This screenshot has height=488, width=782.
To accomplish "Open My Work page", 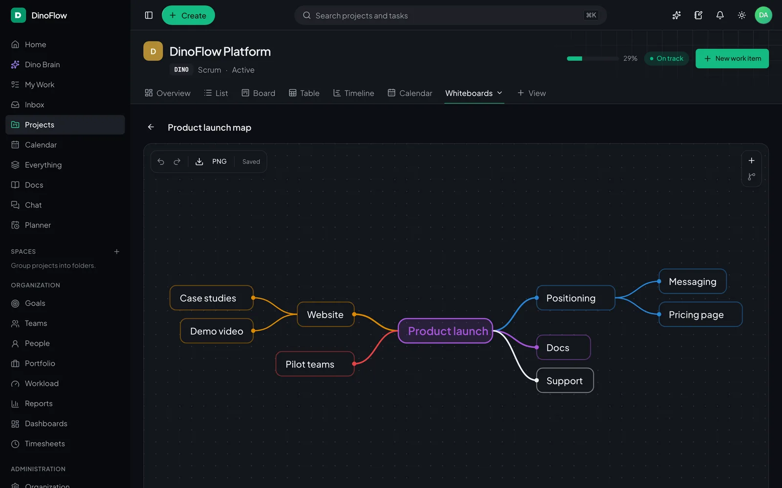I will click(x=65, y=84).
